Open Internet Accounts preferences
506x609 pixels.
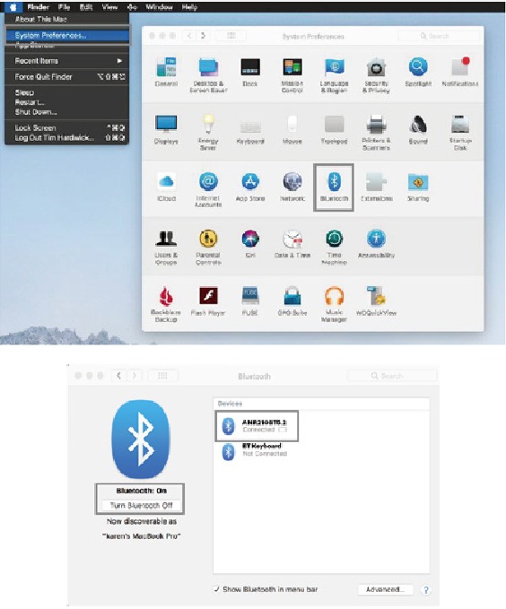pyautogui.click(x=208, y=190)
